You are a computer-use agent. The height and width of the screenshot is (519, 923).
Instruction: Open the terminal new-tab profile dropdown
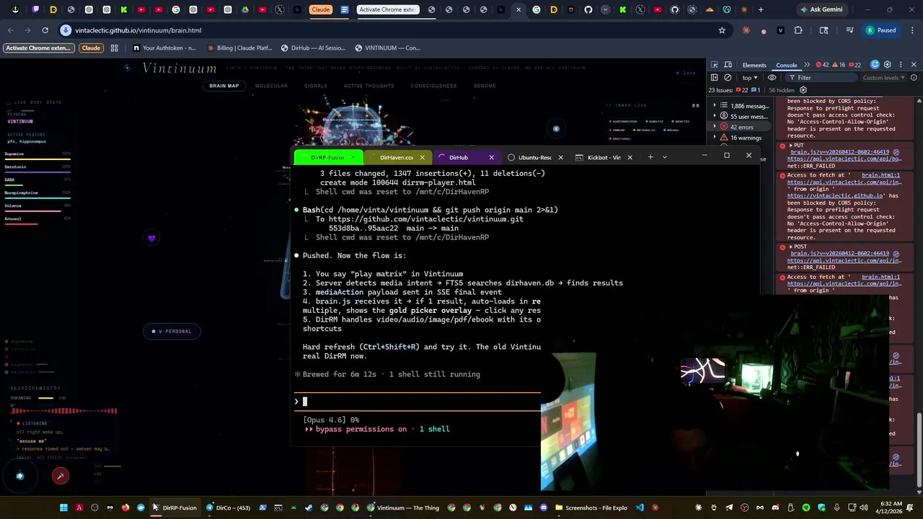pyautogui.click(x=665, y=157)
